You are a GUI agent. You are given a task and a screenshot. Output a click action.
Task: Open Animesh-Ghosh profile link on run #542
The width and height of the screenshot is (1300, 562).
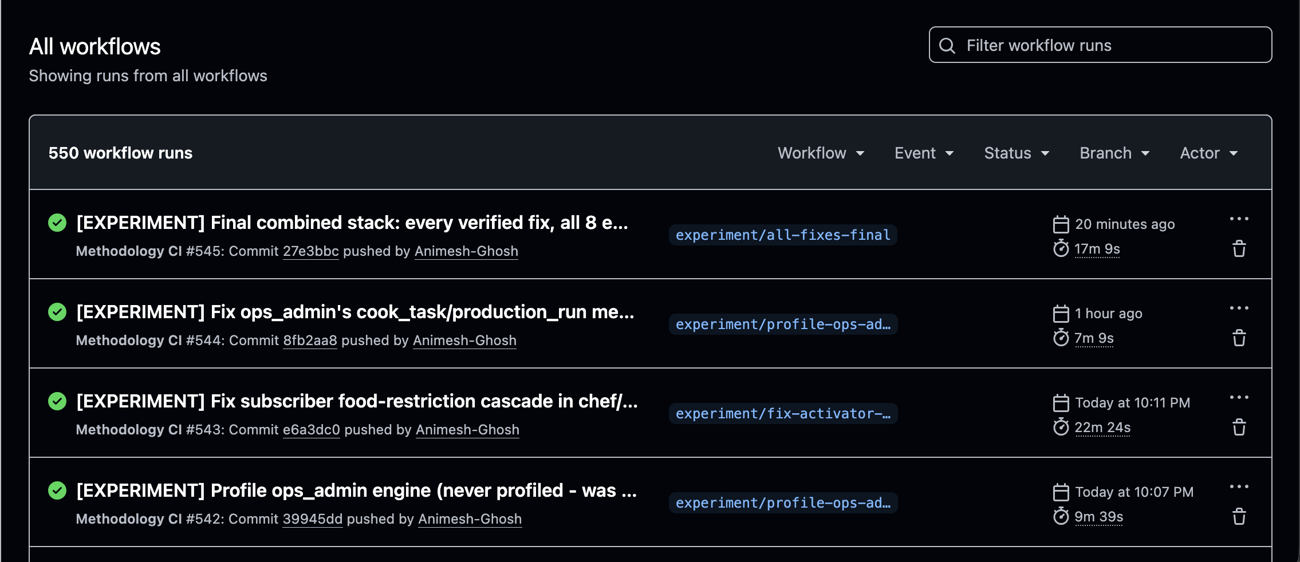tap(470, 519)
